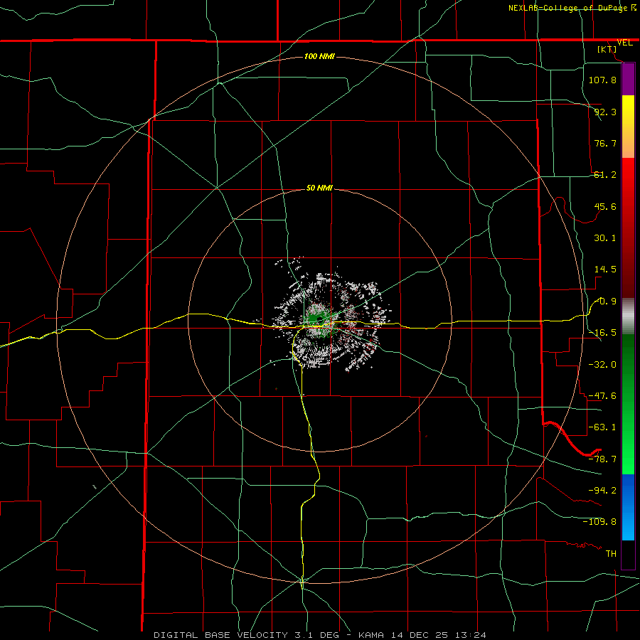Click the 100 NMI range ring label
640x640 pixels.
pos(319,56)
